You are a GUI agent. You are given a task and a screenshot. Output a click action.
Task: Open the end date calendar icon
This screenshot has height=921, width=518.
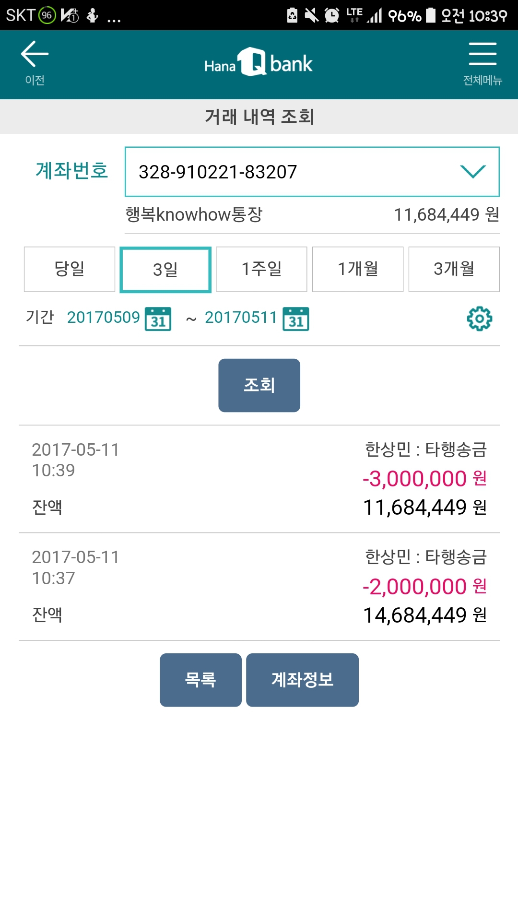[x=296, y=319]
